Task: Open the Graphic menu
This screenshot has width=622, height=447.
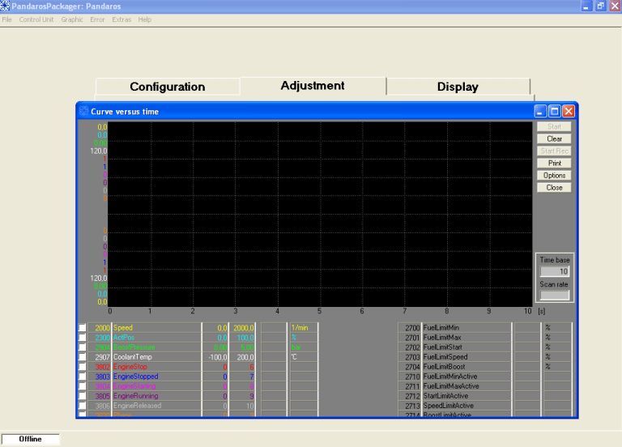Action: point(72,19)
